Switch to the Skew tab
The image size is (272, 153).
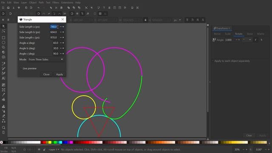(x=250, y=34)
